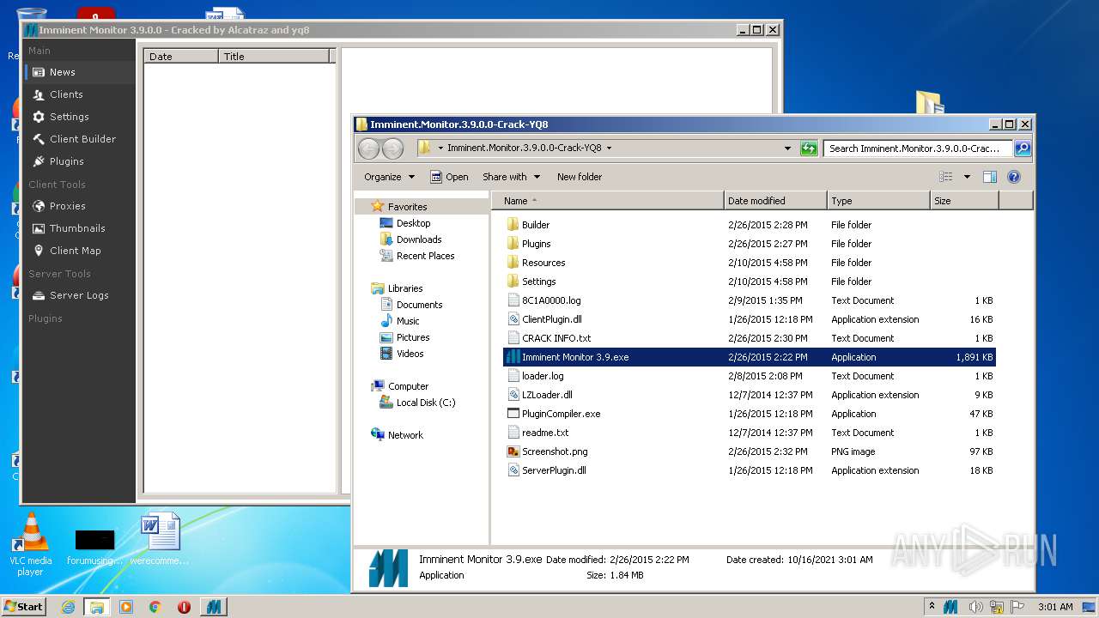This screenshot has width=1099, height=618.
Task: Open address bar history dropdown
Action: pyautogui.click(x=787, y=148)
